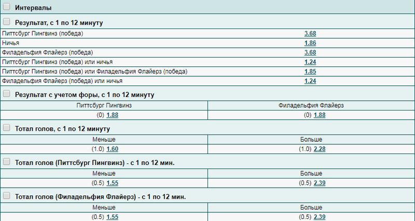Select Питтсбург total Больше (0.5) 2.39
Viewport: 415px width, 221px height.
pos(320,183)
